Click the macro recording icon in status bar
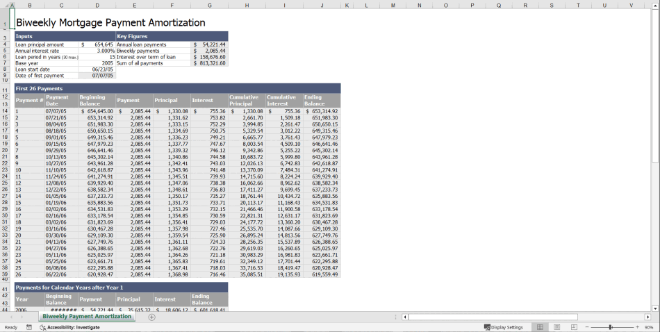Image resolution: width=660 pixels, height=332 pixels. coord(29,327)
